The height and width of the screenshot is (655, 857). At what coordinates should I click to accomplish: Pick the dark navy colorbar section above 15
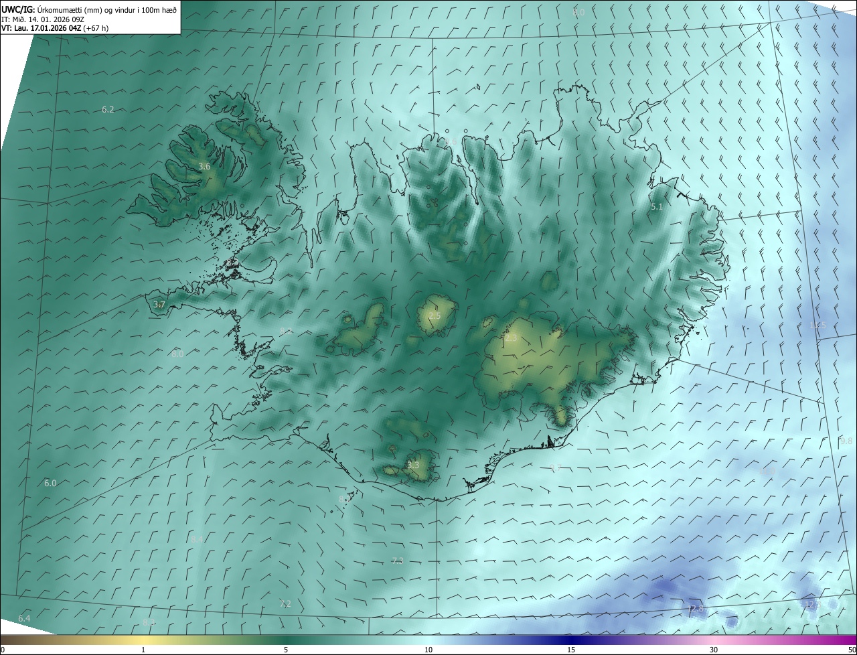tap(571, 640)
